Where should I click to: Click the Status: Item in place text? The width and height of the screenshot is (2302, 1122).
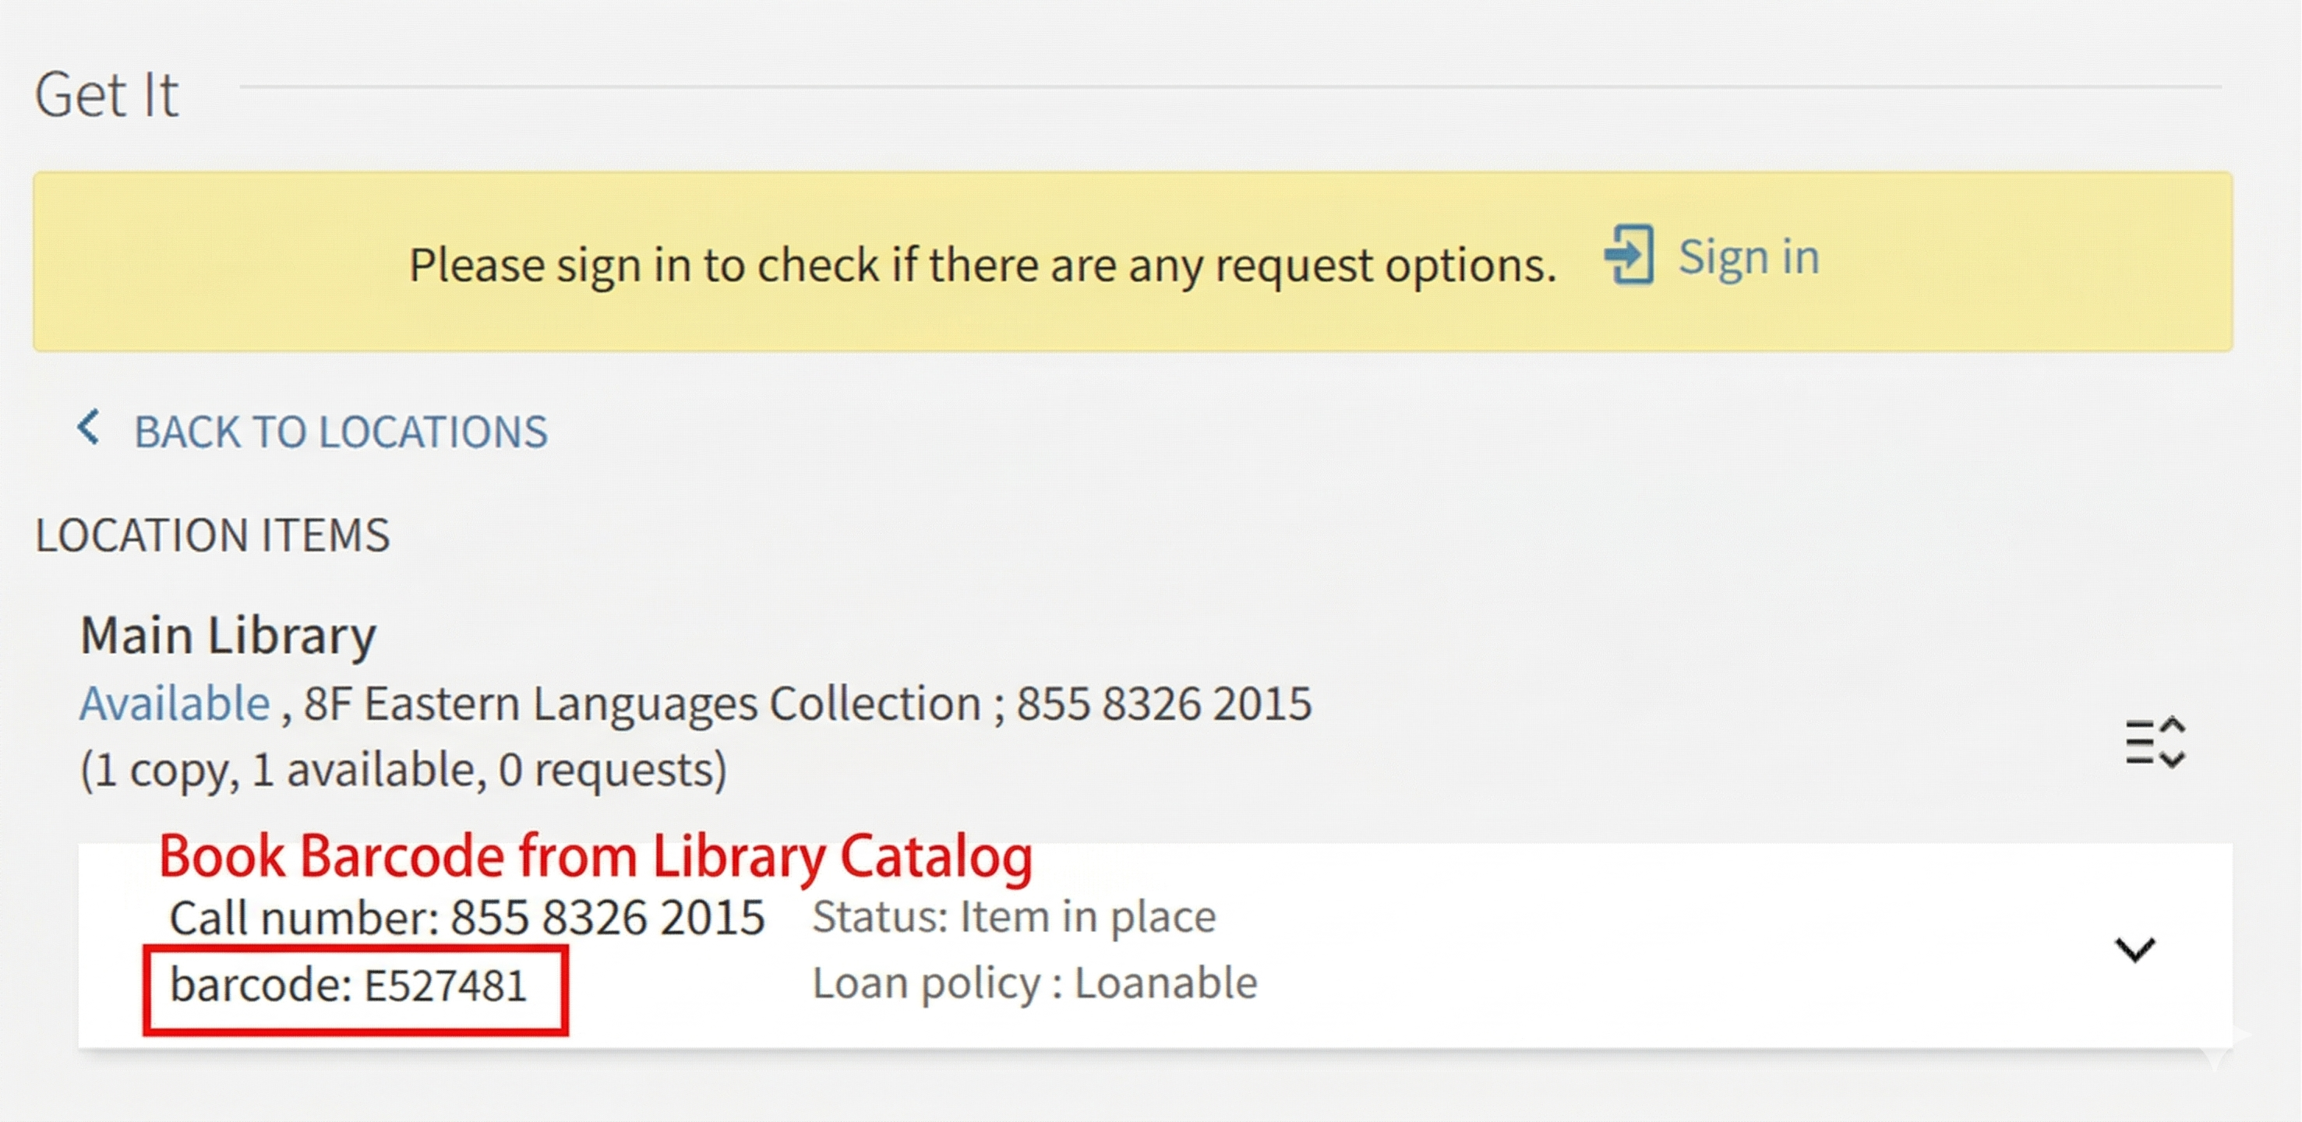tap(1013, 916)
